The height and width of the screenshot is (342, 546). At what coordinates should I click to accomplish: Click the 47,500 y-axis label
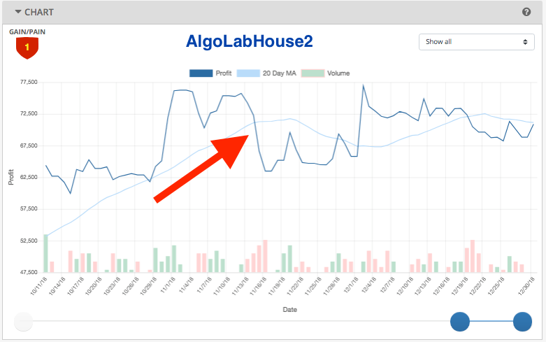click(x=29, y=272)
